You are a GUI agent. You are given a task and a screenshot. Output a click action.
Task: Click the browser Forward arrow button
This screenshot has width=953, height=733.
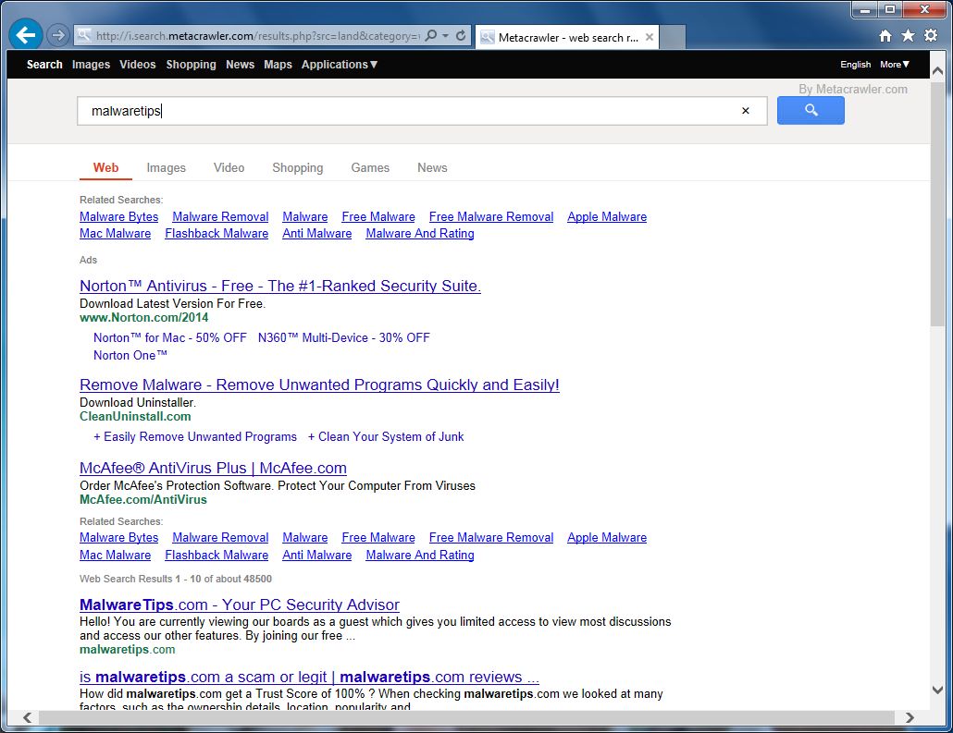tap(57, 35)
